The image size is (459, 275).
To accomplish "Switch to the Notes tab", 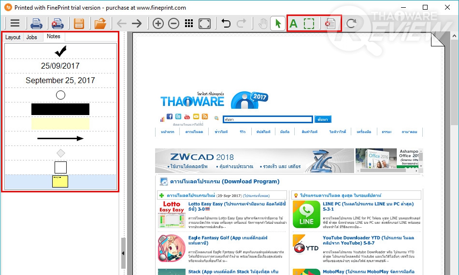I will pyautogui.click(x=54, y=36).
